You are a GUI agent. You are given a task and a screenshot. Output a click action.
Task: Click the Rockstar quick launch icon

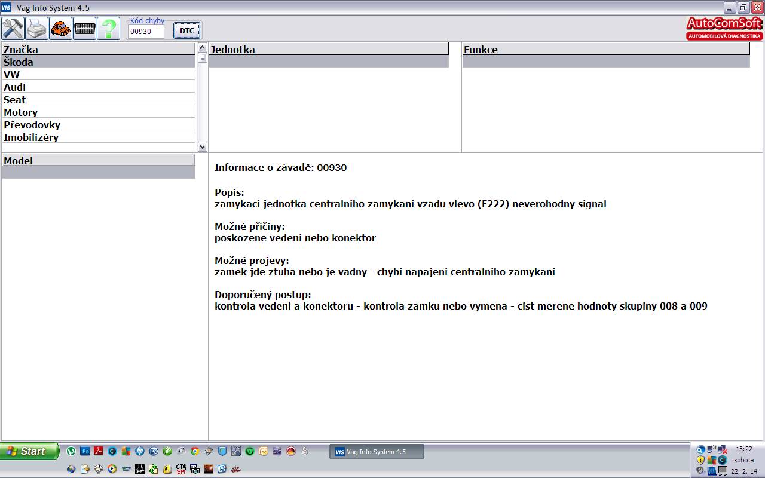point(167,469)
